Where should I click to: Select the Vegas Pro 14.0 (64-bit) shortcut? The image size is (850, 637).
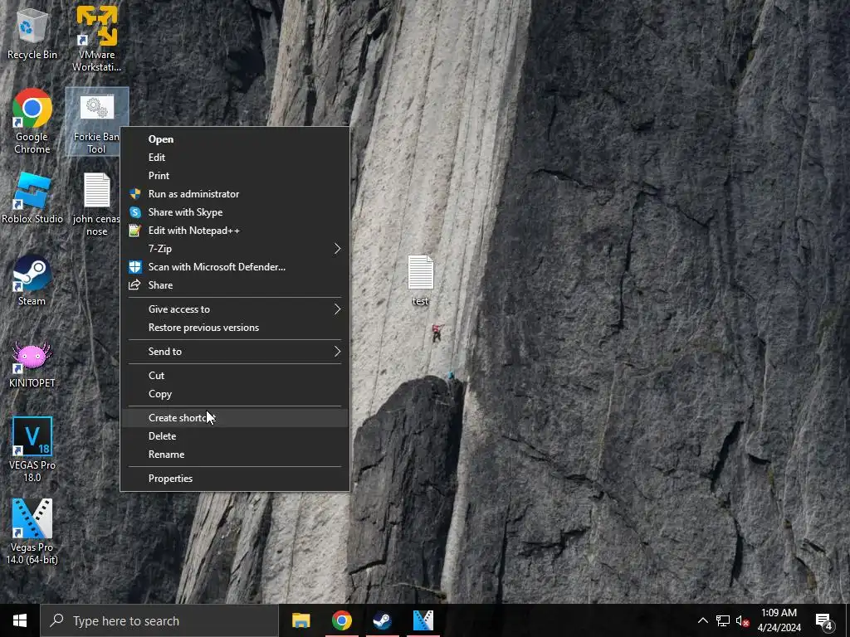32,532
